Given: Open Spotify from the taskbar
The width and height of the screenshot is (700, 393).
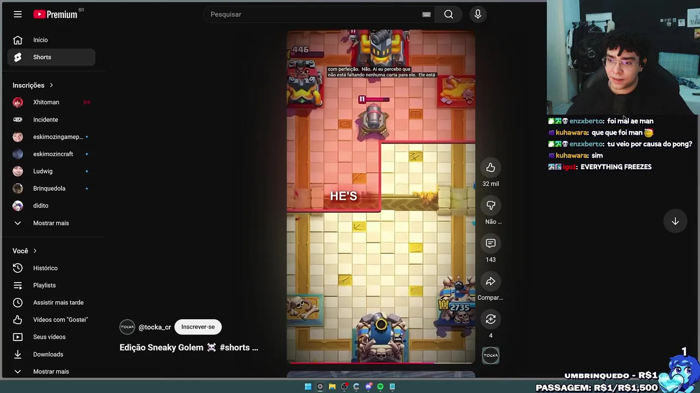Looking at the screenshot, I should click(x=380, y=386).
